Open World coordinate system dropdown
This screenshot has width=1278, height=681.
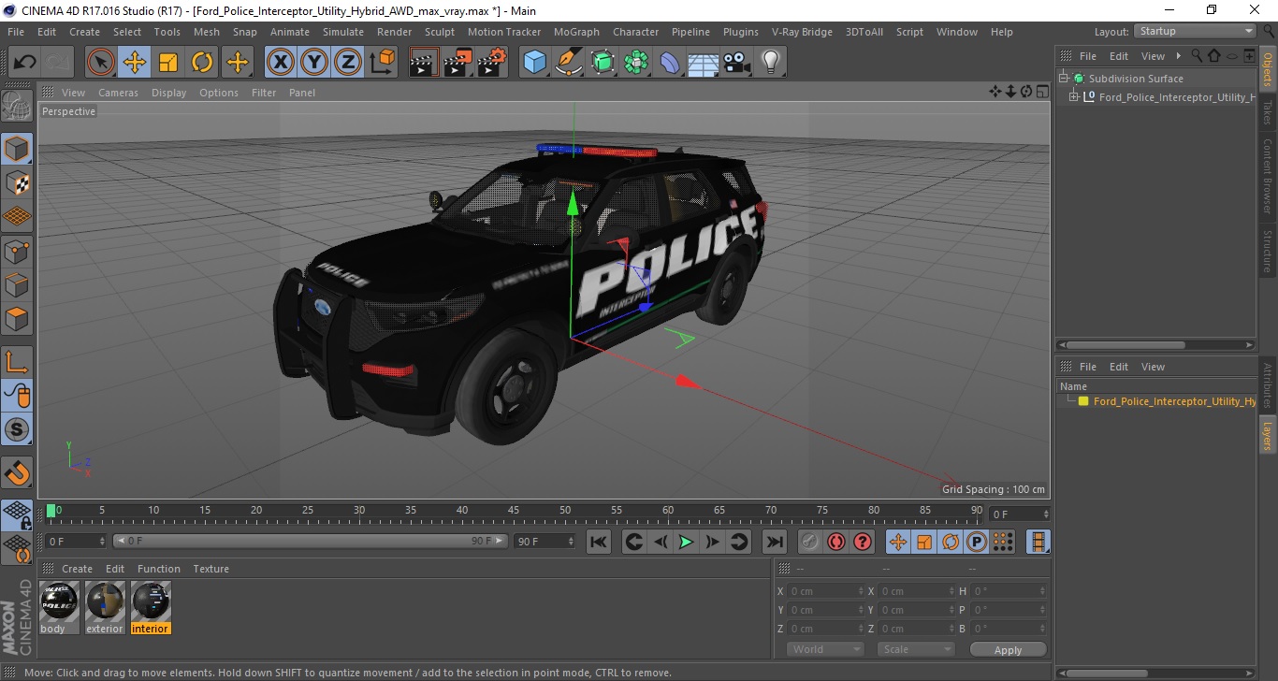click(x=824, y=649)
